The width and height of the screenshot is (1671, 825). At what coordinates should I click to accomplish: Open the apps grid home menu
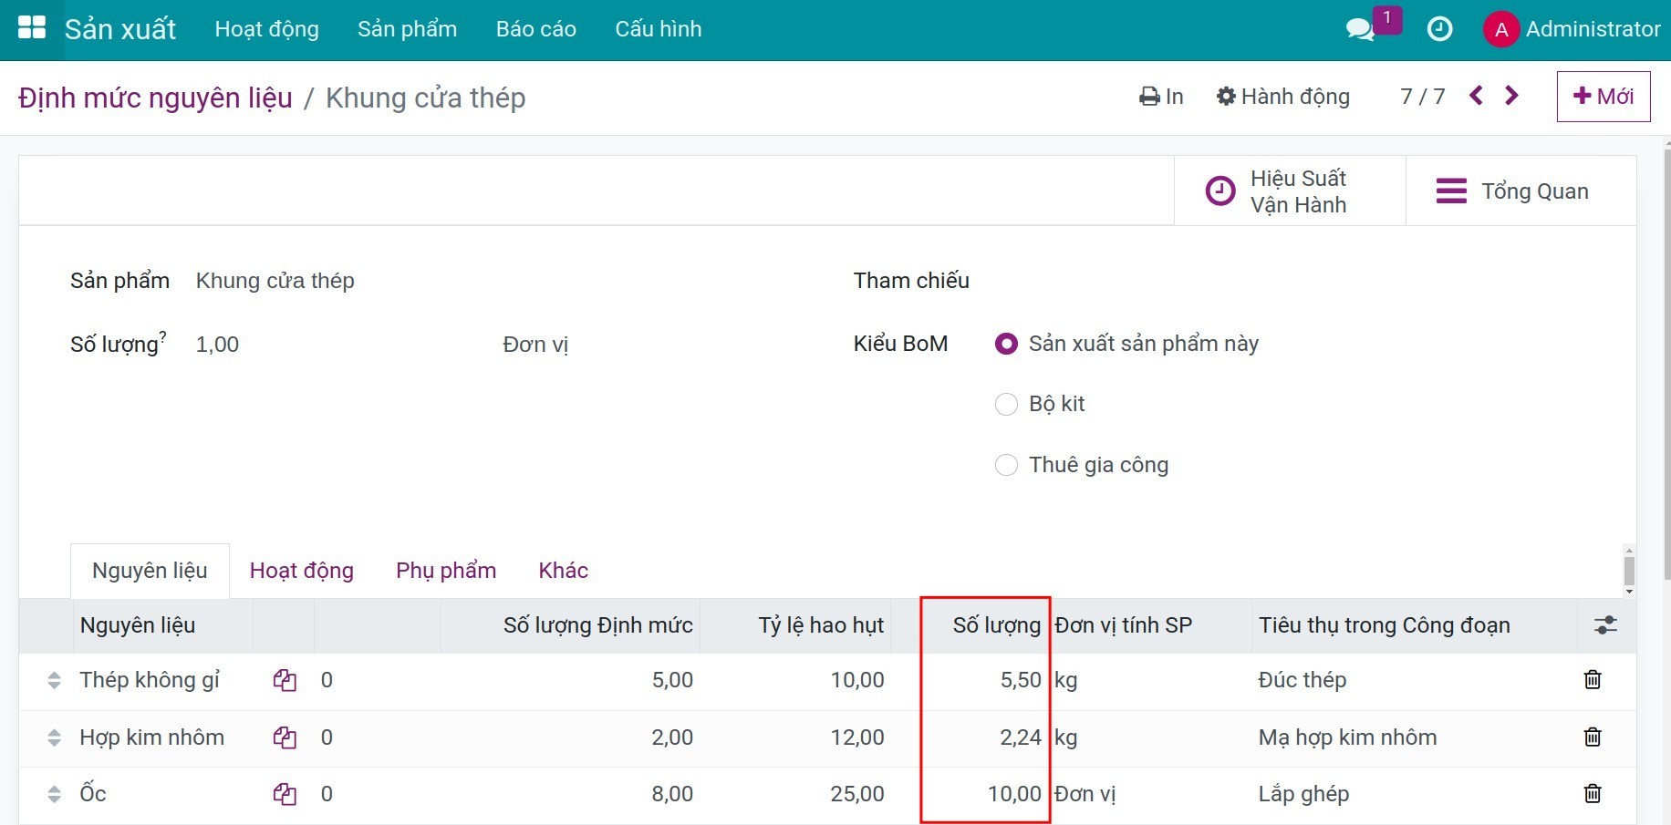coord(32,28)
